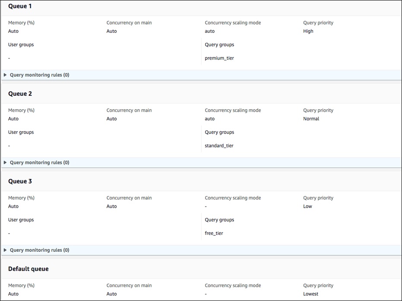Click Queue 3's Concurrency scaling mode label

(233, 198)
